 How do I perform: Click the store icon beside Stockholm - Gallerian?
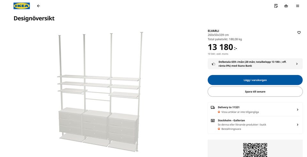213,121
